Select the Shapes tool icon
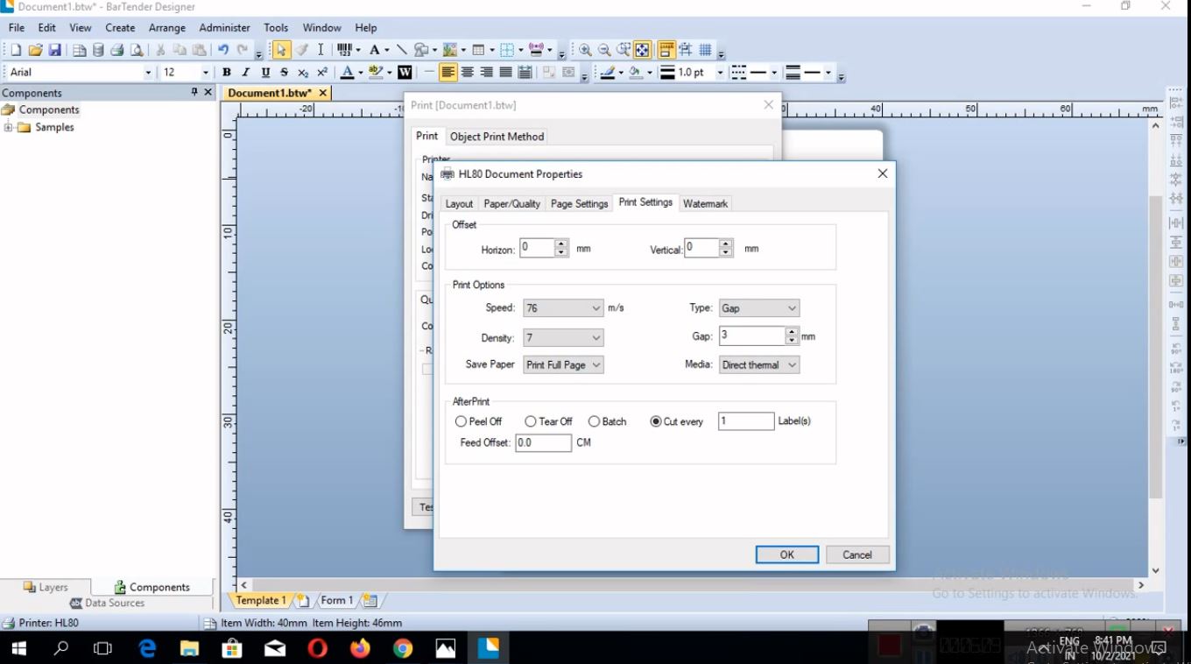Viewport: 1191px width, 664px height. click(x=421, y=50)
